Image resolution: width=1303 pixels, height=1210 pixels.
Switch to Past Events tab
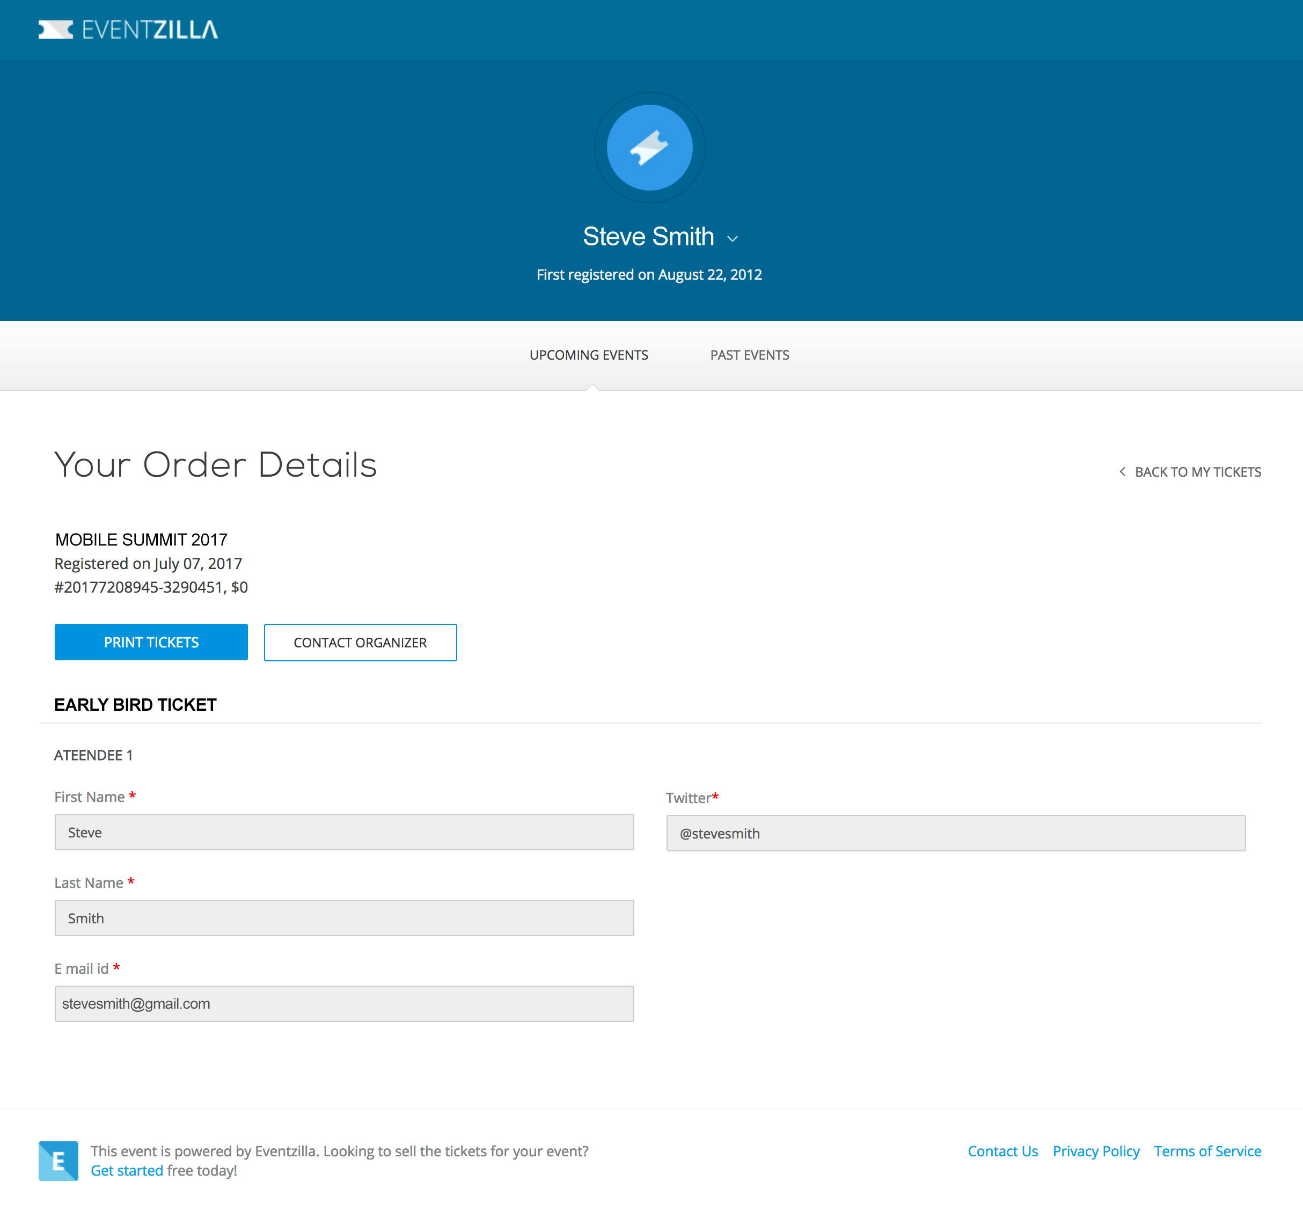[749, 355]
